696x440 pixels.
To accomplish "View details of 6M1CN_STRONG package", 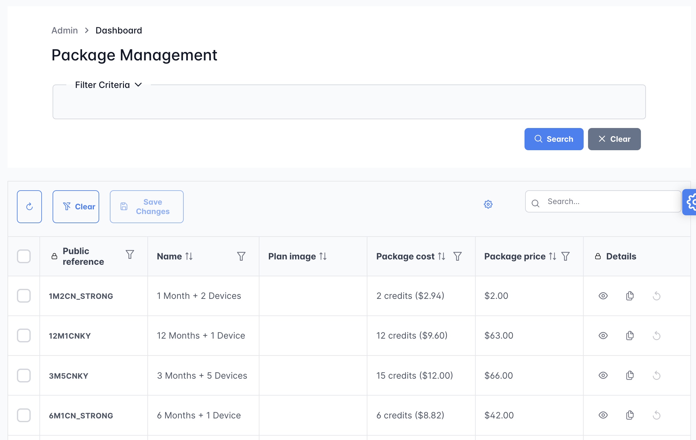I will [603, 415].
